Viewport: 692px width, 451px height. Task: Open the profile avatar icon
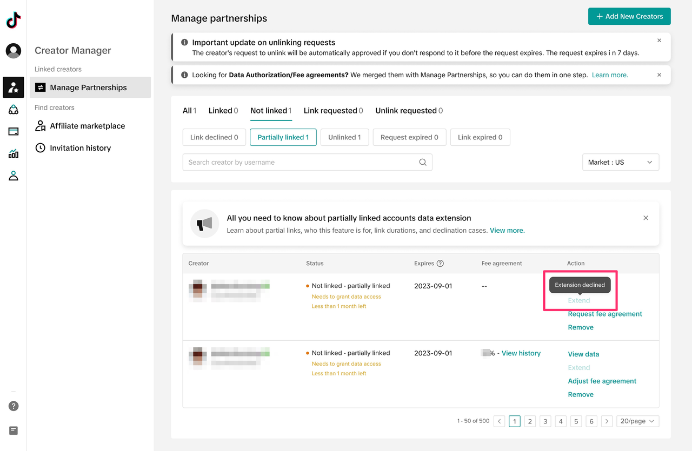(14, 51)
